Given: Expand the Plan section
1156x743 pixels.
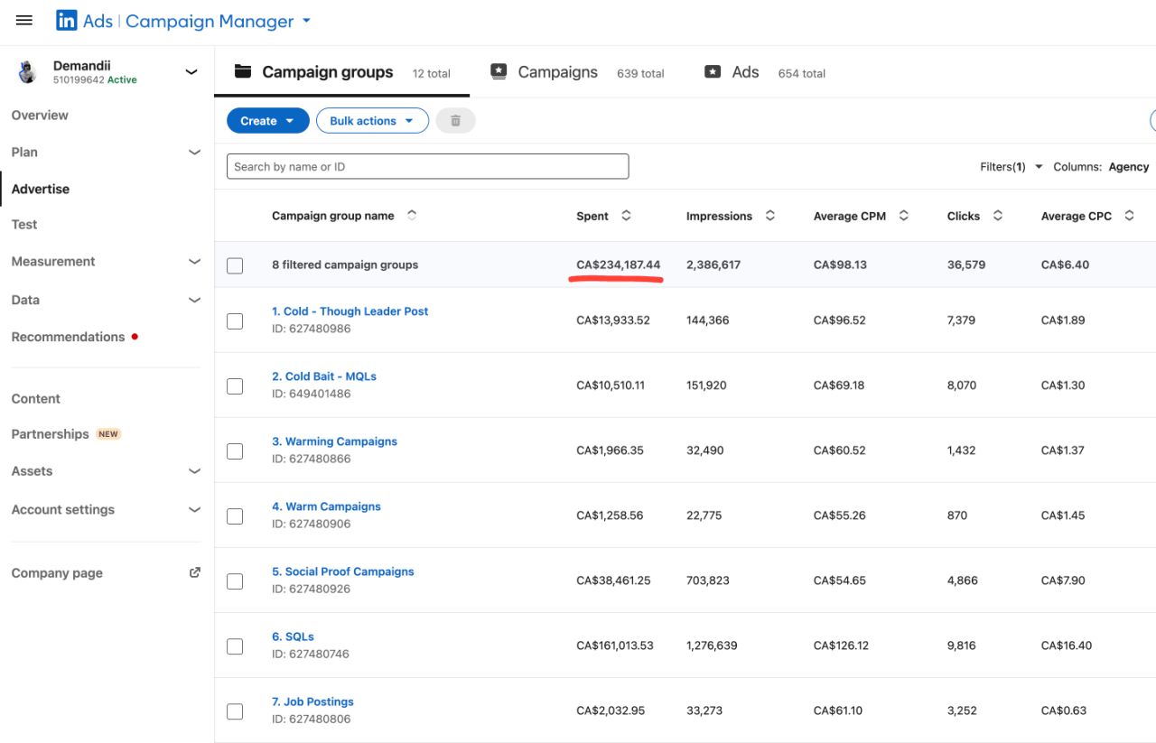Looking at the screenshot, I should pyautogui.click(x=194, y=152).
